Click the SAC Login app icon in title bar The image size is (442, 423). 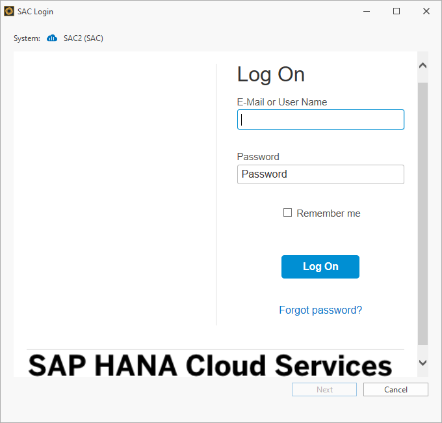pos(9,12)
